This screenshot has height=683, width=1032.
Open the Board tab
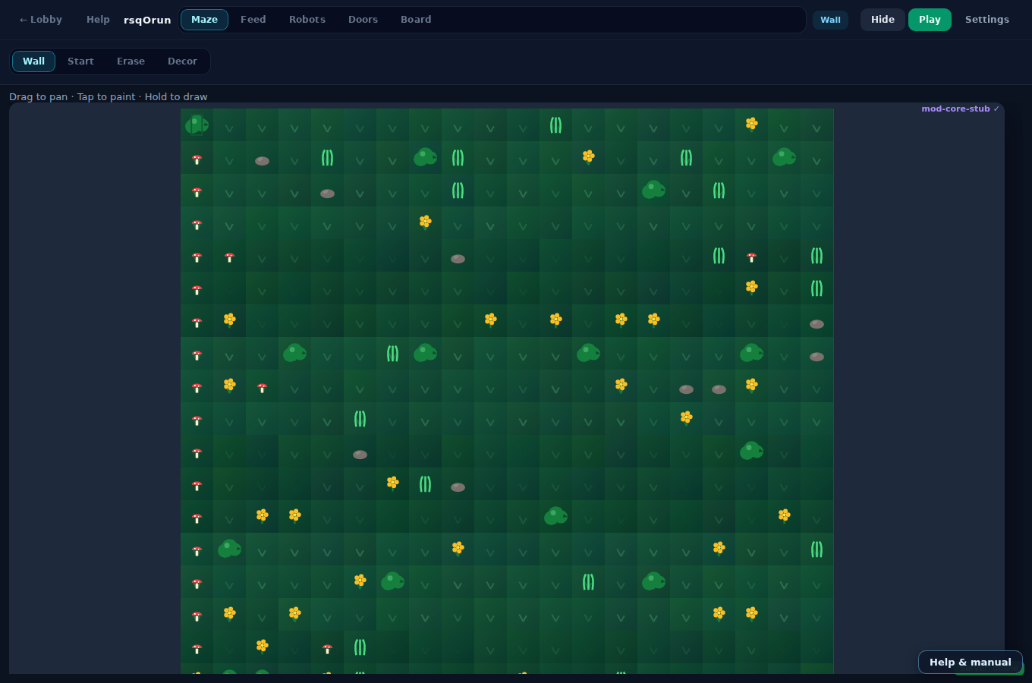click(x=416, y=20)
